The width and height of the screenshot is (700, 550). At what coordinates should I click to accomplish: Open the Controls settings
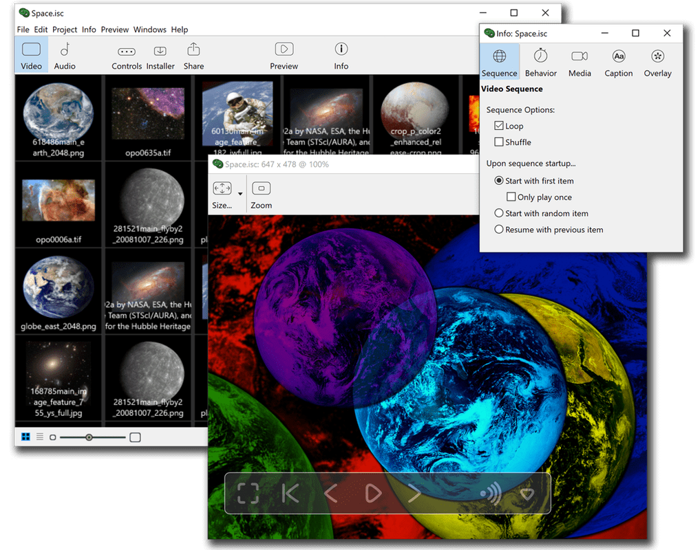(127, 56)
